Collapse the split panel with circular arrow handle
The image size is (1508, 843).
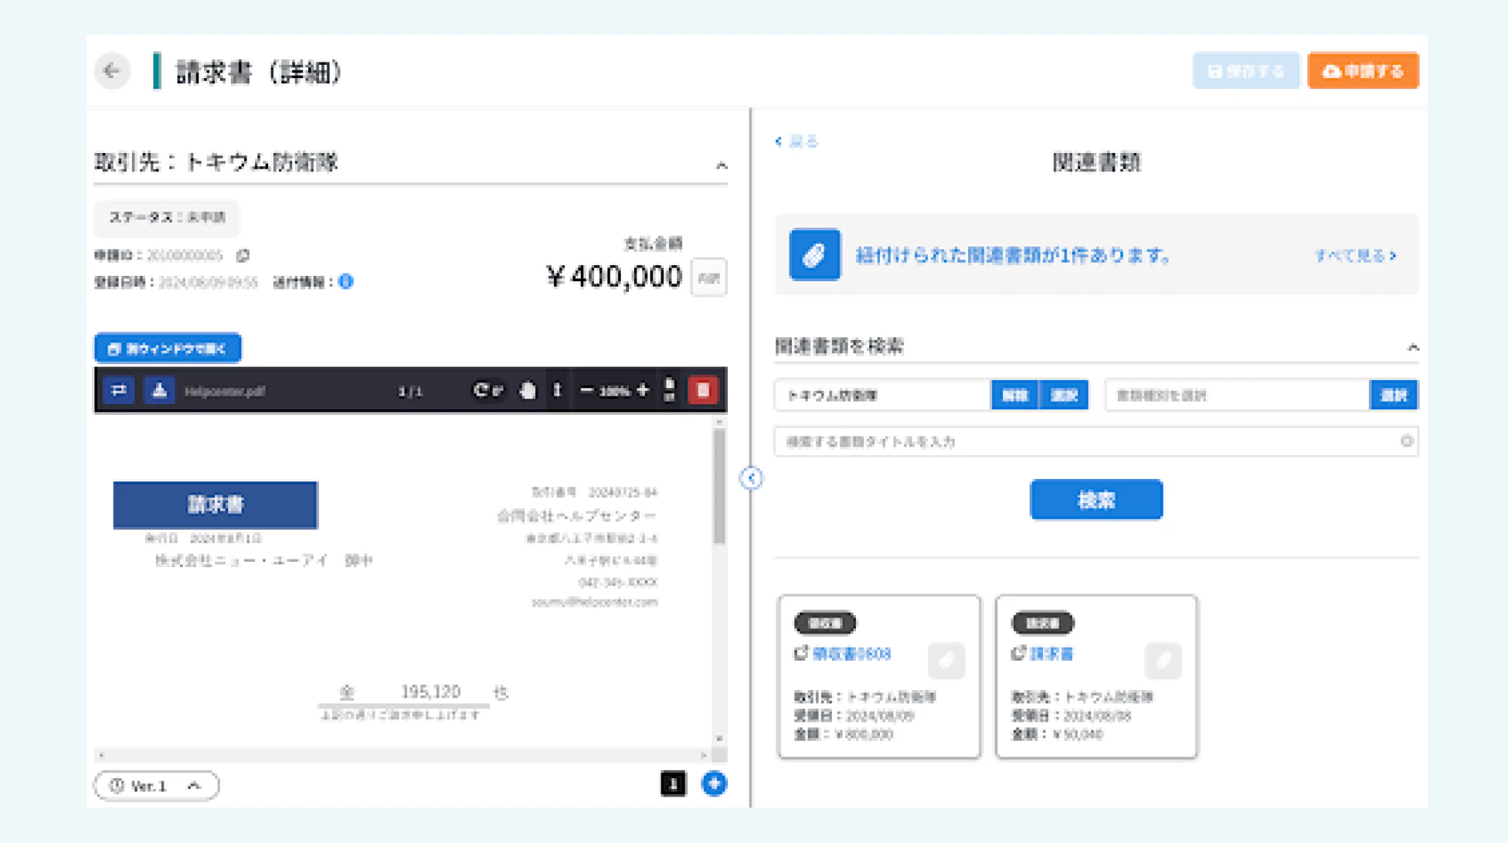click(x=751, y=478)
